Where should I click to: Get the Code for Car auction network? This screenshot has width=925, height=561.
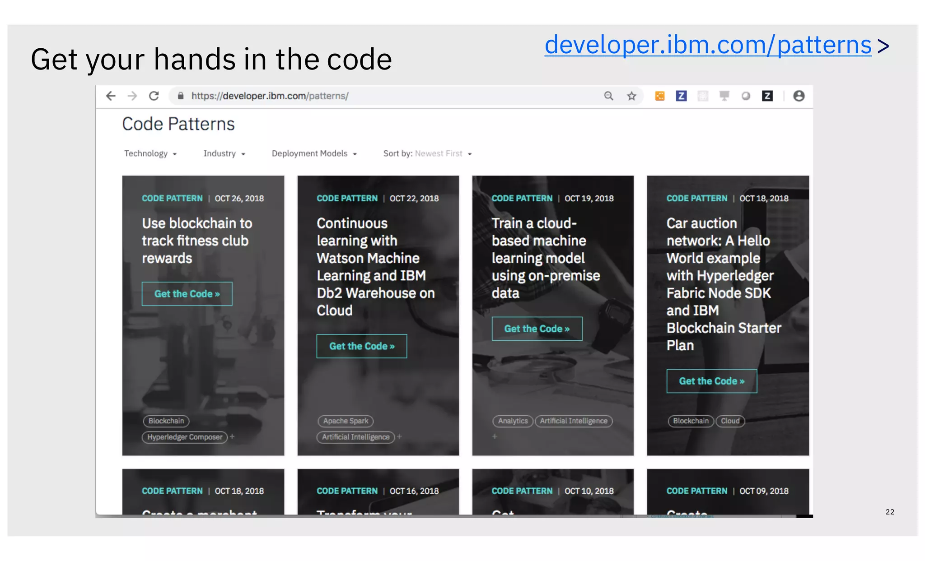712,381
